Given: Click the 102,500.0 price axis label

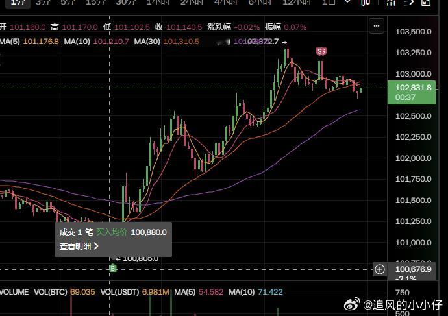Looking at the screenshot, I should [413, 116].
